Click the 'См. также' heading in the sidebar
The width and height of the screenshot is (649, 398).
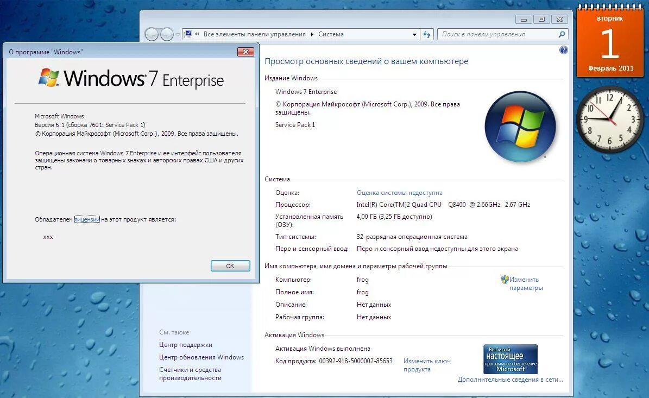tap(174, 332)
